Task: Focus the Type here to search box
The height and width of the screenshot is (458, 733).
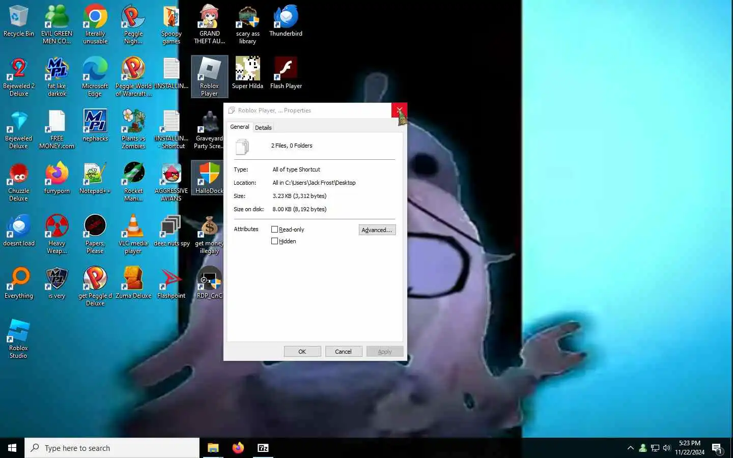Action: (x=112, y=448)
